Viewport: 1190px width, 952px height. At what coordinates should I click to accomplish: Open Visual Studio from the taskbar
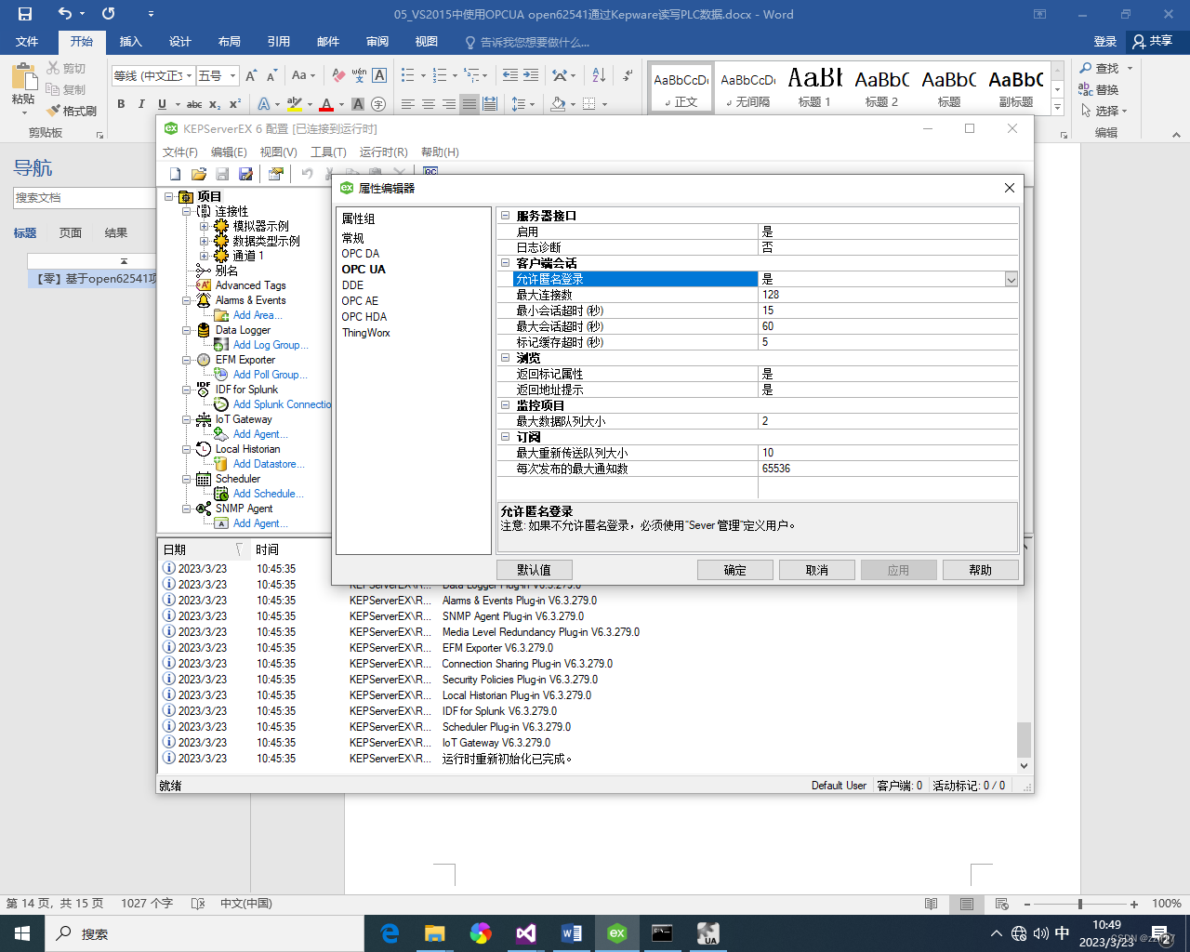pos(526,933)
